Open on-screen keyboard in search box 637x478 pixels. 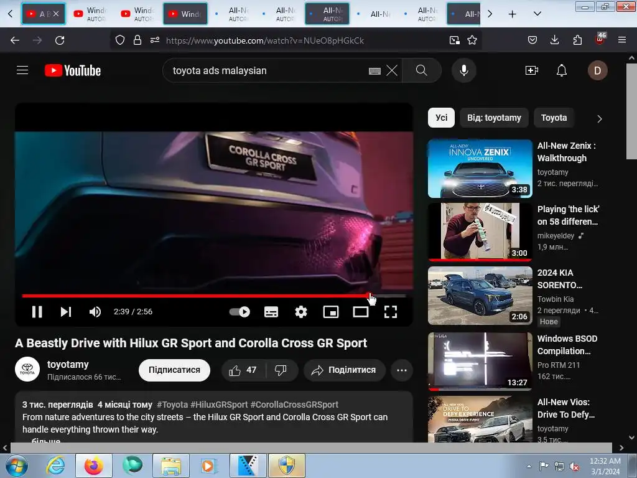(374, 71)
